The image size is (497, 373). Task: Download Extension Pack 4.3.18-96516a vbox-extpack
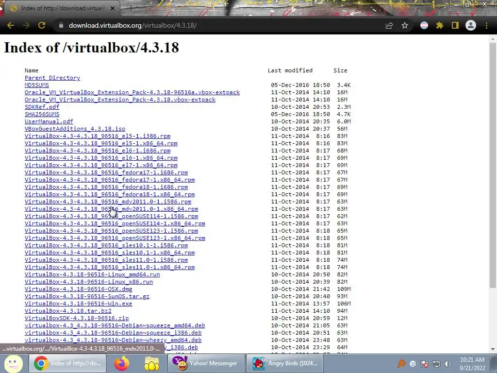coord(132,92)
